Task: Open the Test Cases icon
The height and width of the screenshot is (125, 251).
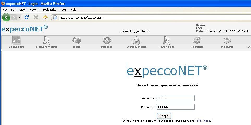Action: pyautogui.click(x=167, y=40)
